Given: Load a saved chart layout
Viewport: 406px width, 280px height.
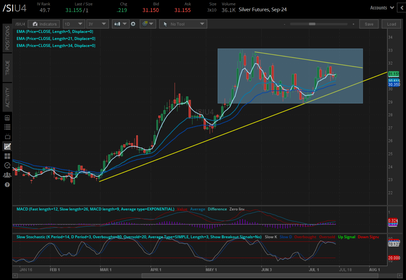Looking at the screenshot, I should [391, 24].
